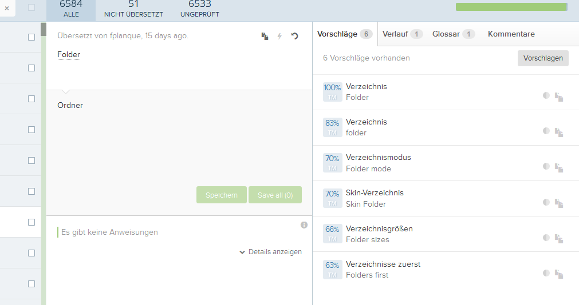Click the text '6 Vorschläge vorhanden'
579x305 pixels.
click(x=367, y=58)
